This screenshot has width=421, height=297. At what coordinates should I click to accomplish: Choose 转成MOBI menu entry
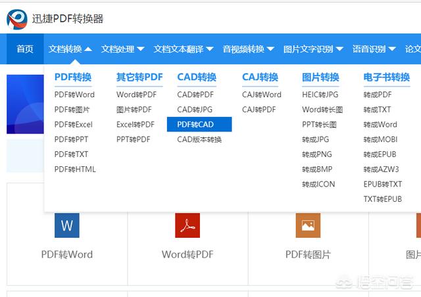[x=380, y=139]
